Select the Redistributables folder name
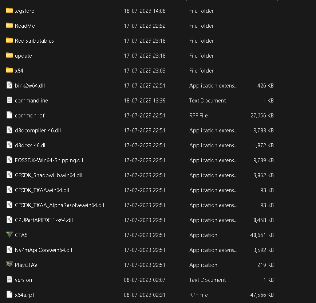 (x=34, y=41)
